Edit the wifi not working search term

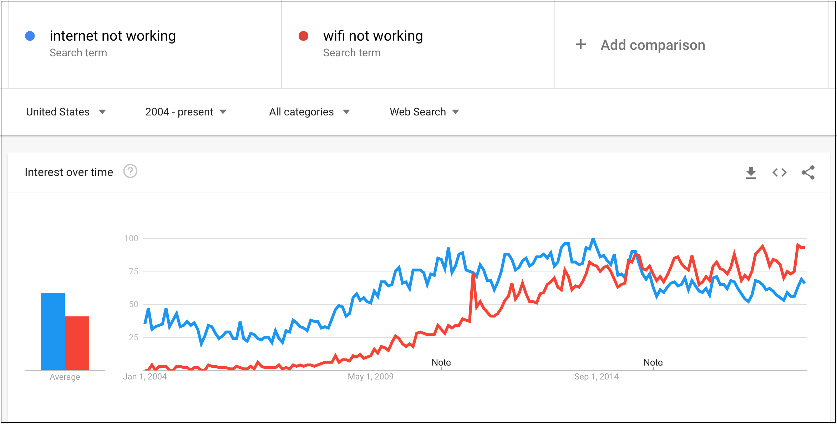click(373, 36)
